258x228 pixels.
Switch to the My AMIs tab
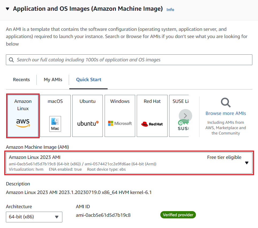point(52,80)
